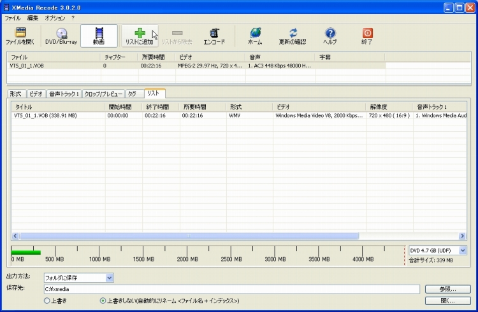Click the ファイル column header in source list
Screen dimensions: 478x312
coord(54,57)
